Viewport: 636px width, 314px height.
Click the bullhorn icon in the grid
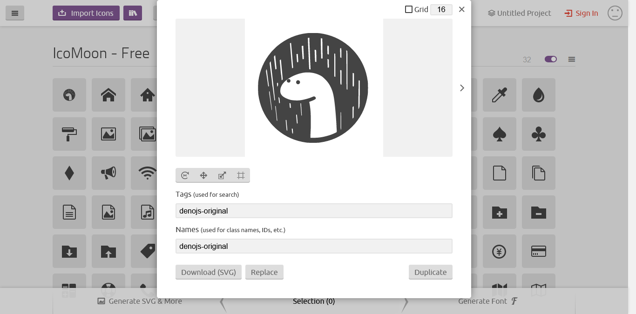(x=108, y=173)
